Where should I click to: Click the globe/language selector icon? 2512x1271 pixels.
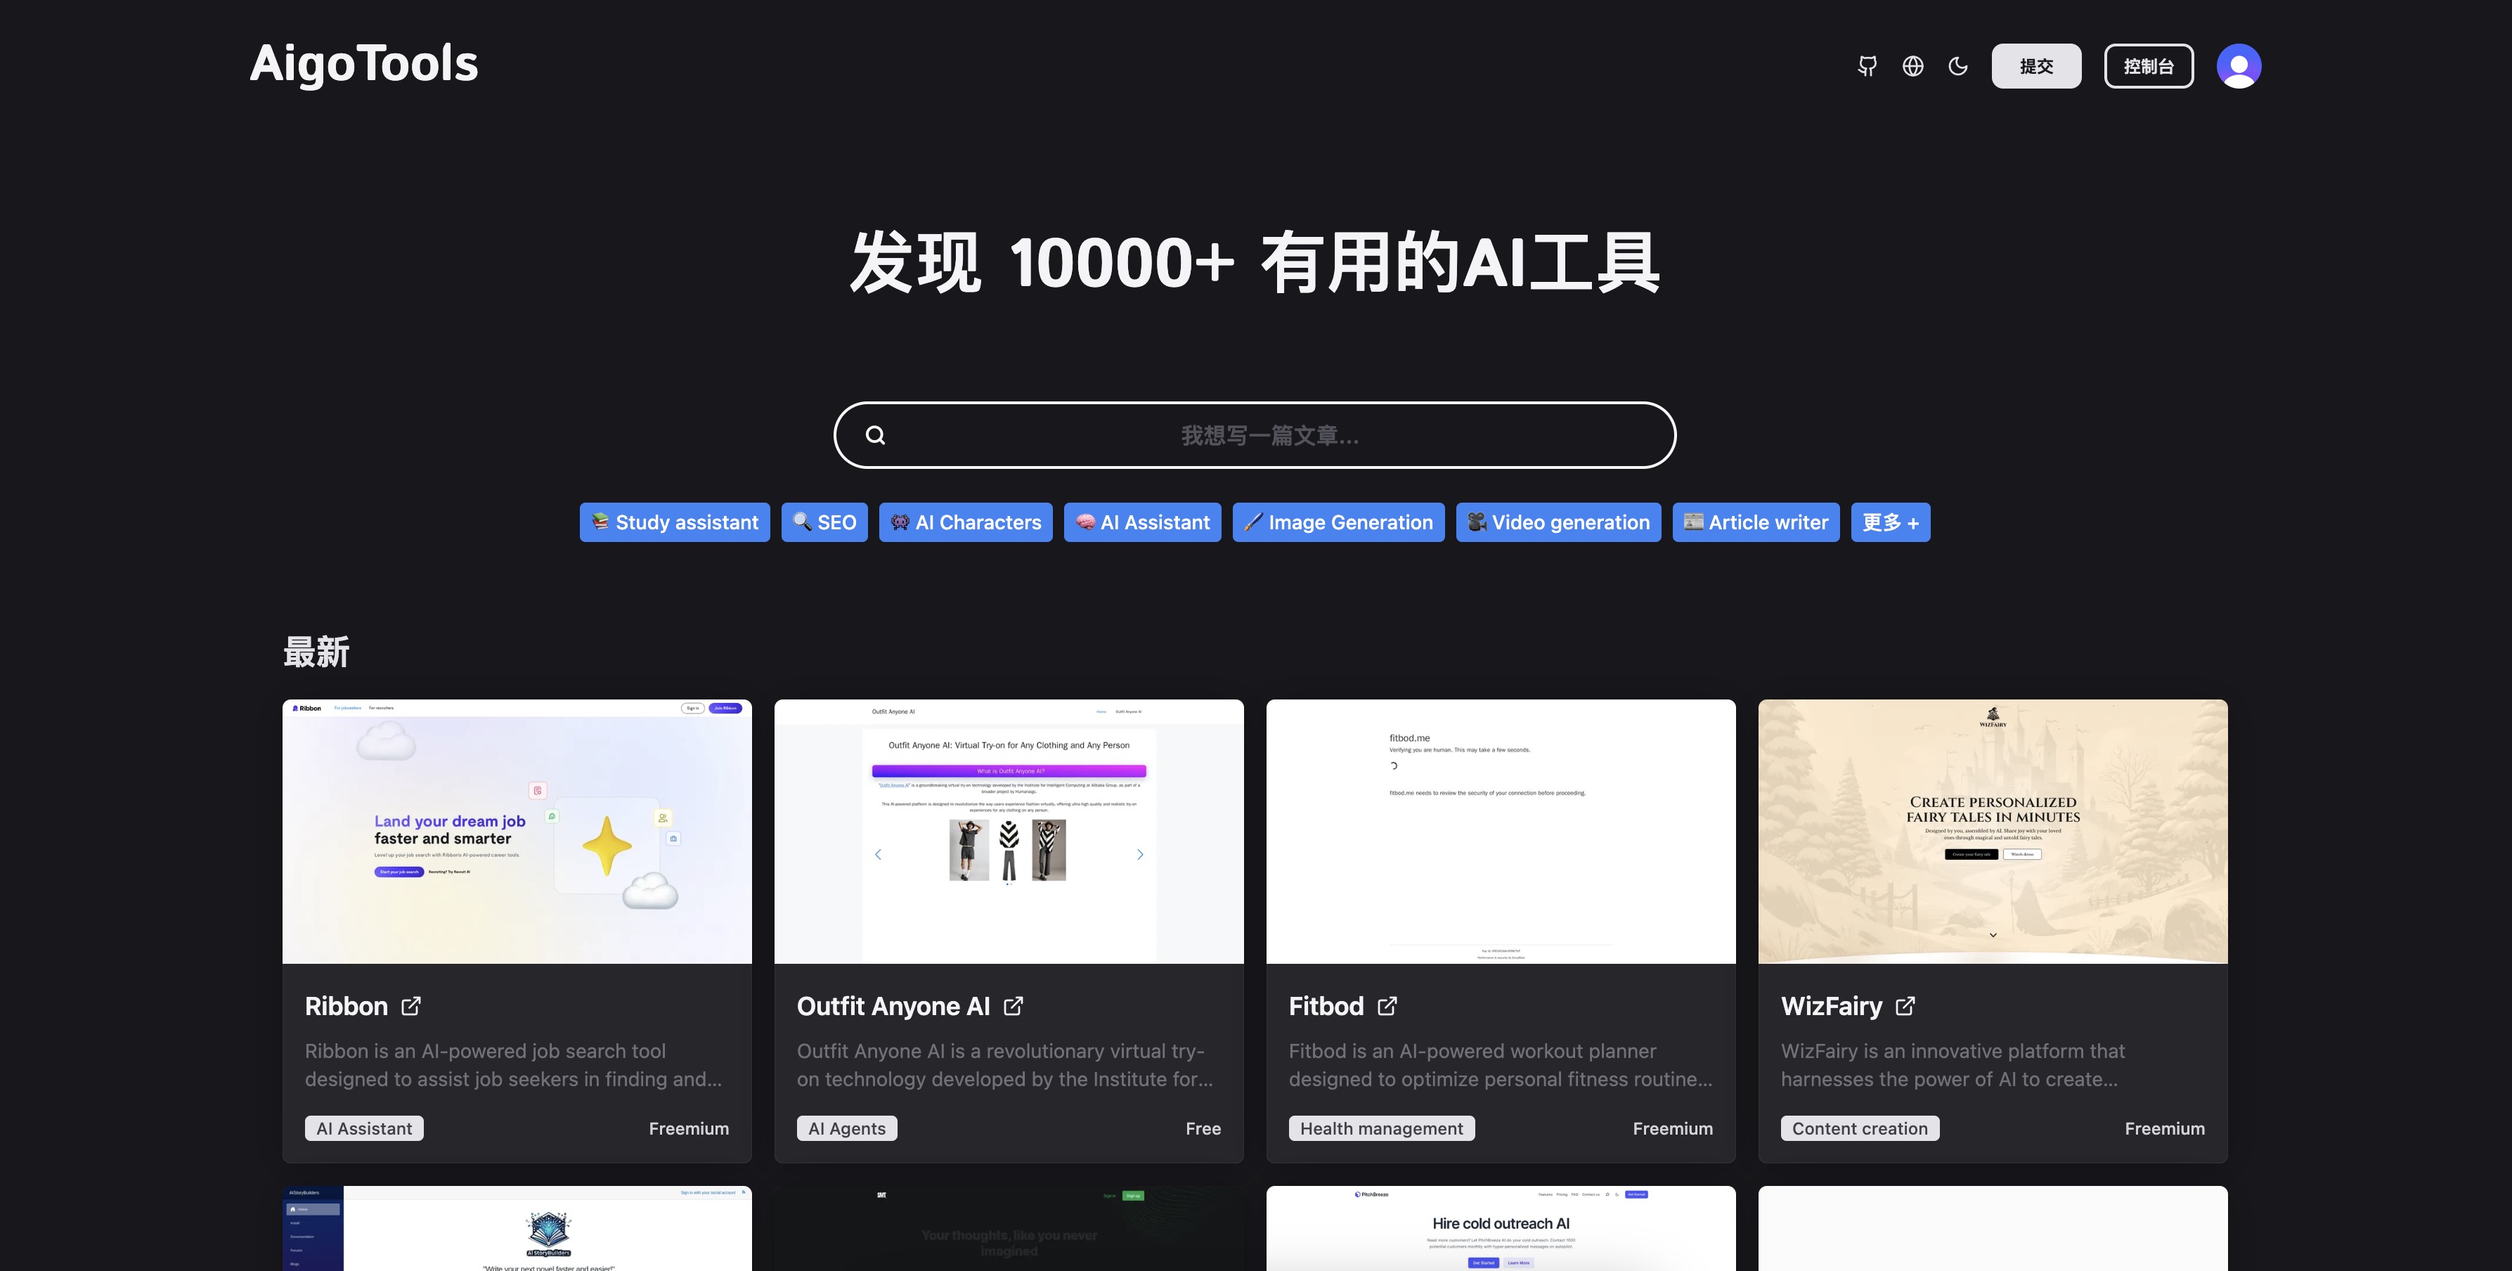click(x=1912, y=65)
